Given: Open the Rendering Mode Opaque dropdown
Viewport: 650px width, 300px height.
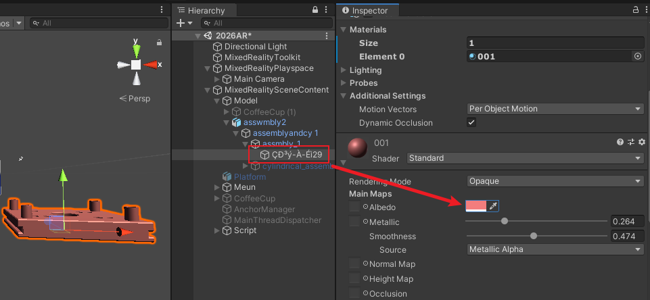Looking at the screenshot, I should coord(555,181).
